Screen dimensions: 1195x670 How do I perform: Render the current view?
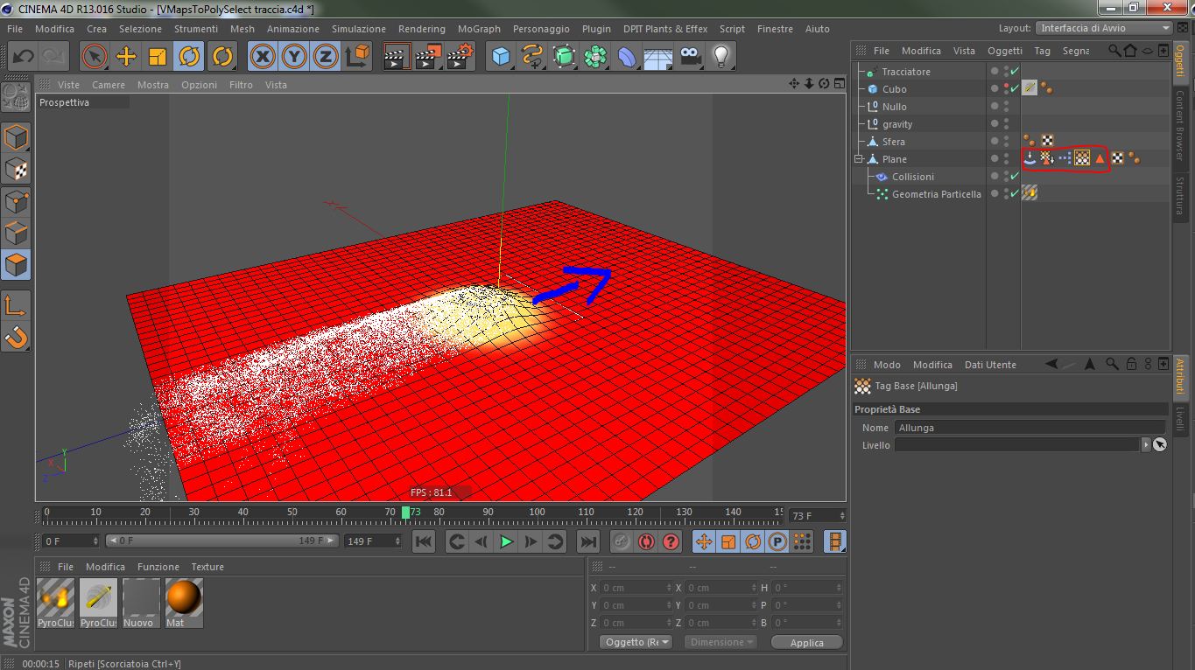click(397, 57)
